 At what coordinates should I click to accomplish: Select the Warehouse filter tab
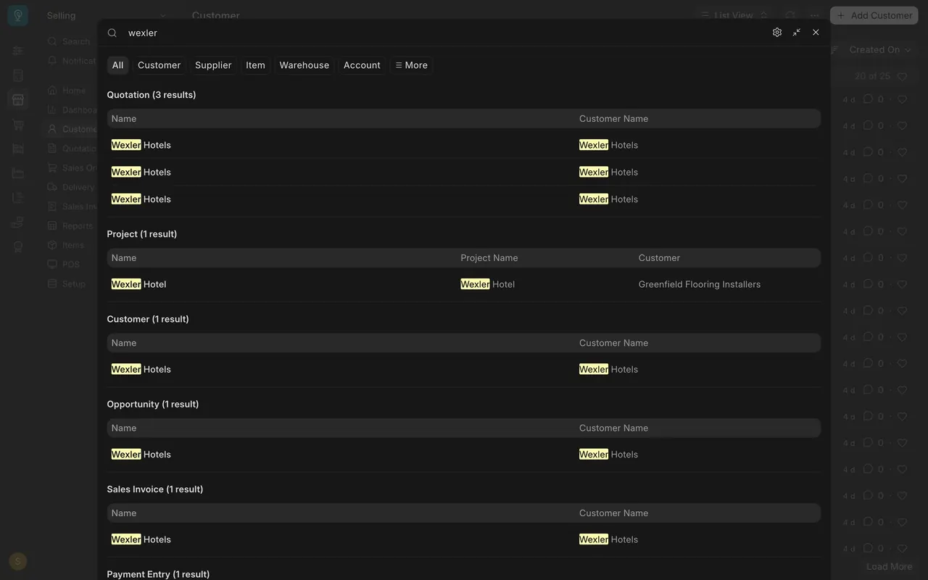click(x=304, y=65)
